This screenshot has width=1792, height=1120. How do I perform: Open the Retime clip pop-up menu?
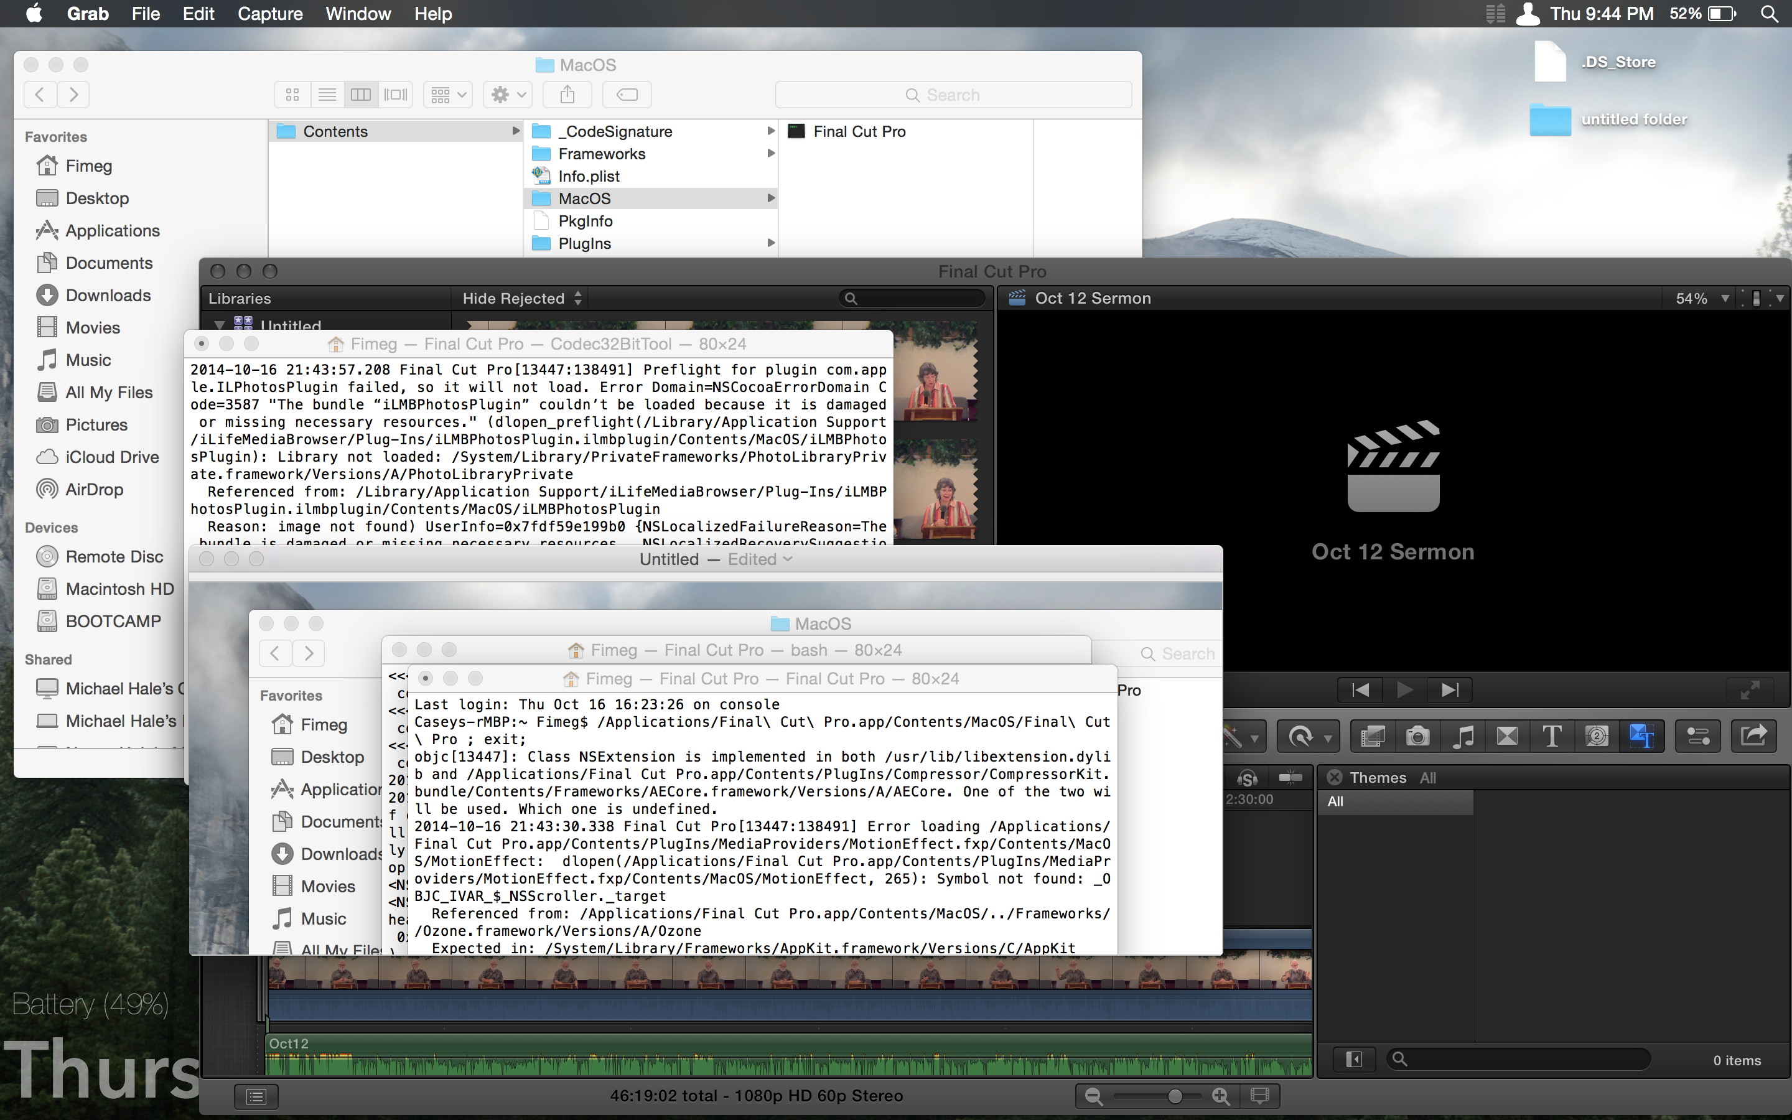(1309, 736)
